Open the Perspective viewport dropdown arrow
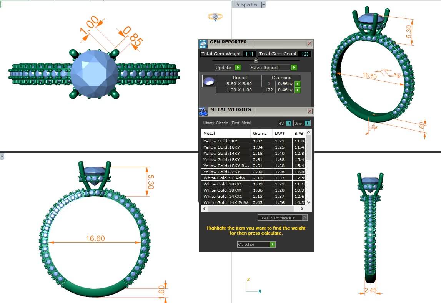This screenshot has width=441, height=303. click(263, 5)
